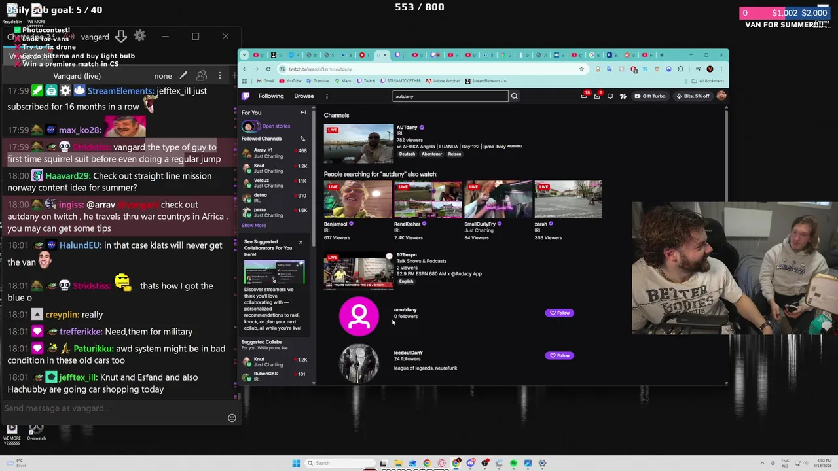Open the emote picker smiley in Chatterino
Image resolution: width=838 pixels, height=471 pixels.
pos(232,417)
